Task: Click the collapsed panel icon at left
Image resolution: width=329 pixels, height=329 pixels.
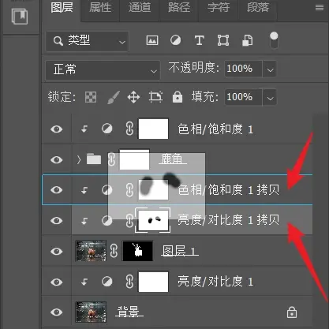Action: click(20, 17)
